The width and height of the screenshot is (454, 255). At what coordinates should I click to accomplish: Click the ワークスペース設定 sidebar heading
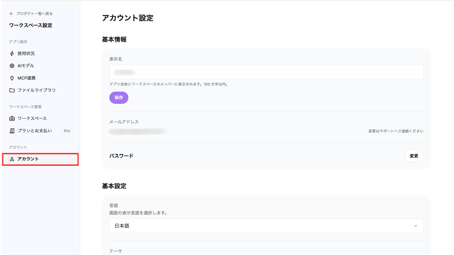31,25
